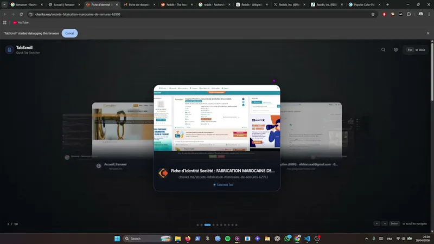Cancel the TabScroll debugging notice
The height and width of the screenshot is (244, 434).
pos(69,33)
